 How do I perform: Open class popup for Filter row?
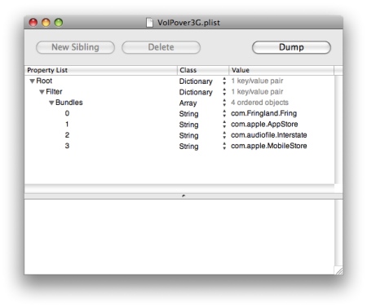click(224, 92)
